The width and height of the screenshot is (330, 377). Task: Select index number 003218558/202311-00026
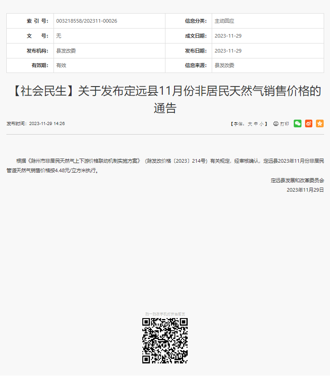(x=87, y=21)
